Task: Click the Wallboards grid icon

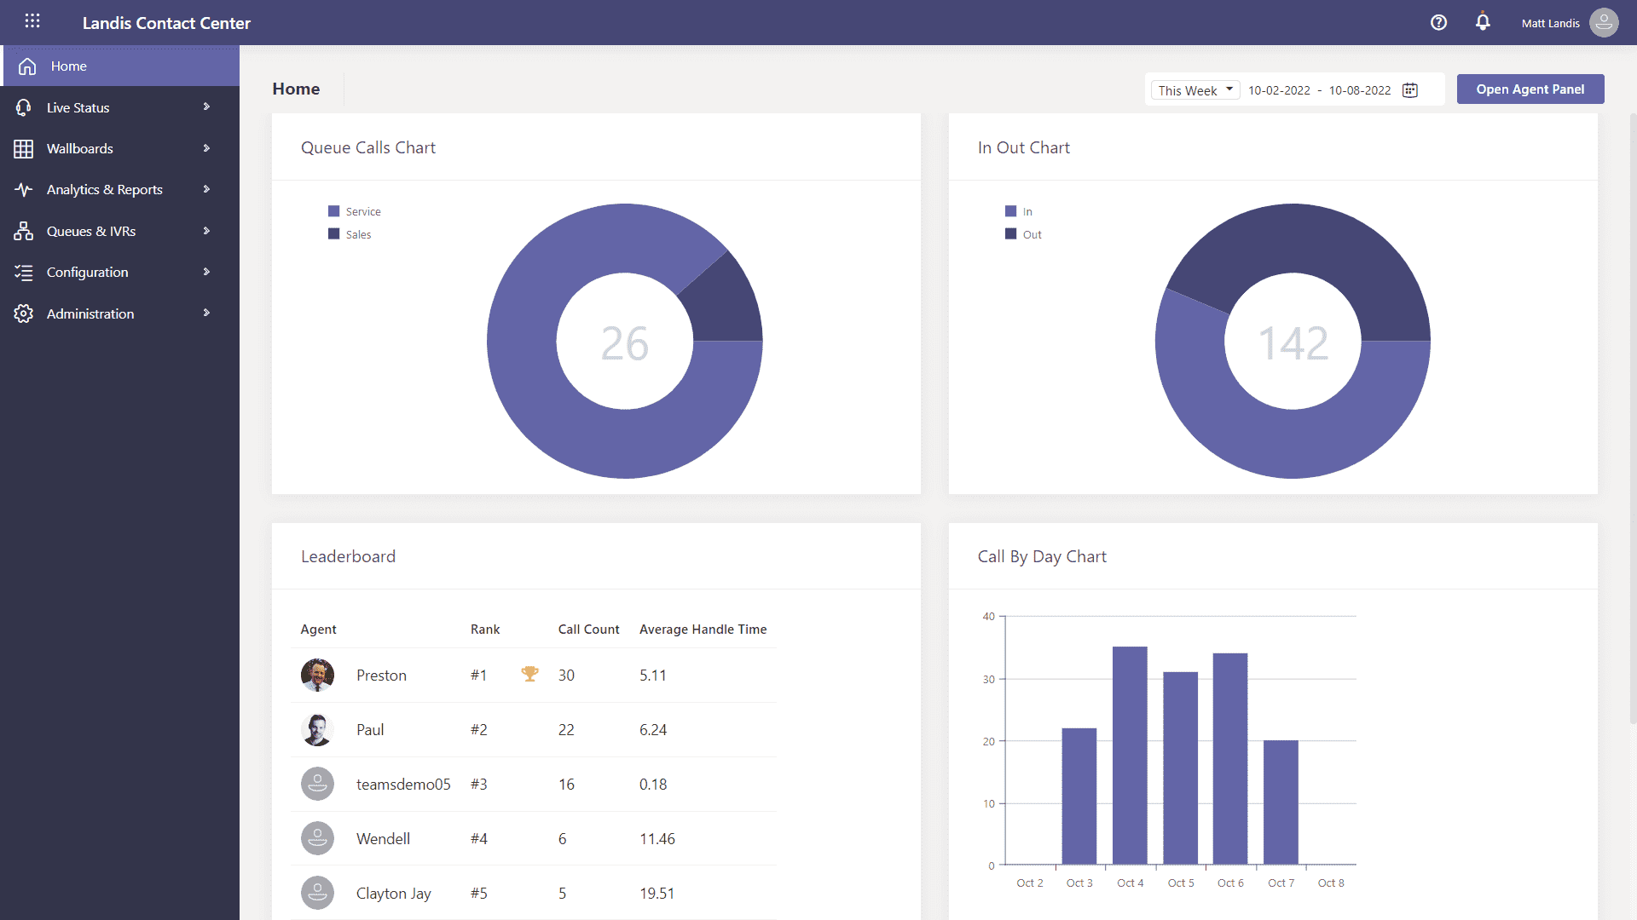Action: point(23,147)
